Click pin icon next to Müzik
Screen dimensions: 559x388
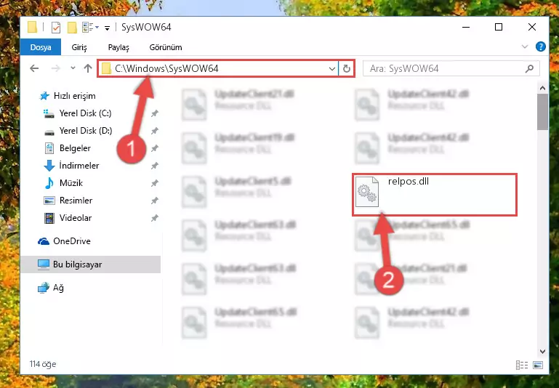click(x=154, y=184)
